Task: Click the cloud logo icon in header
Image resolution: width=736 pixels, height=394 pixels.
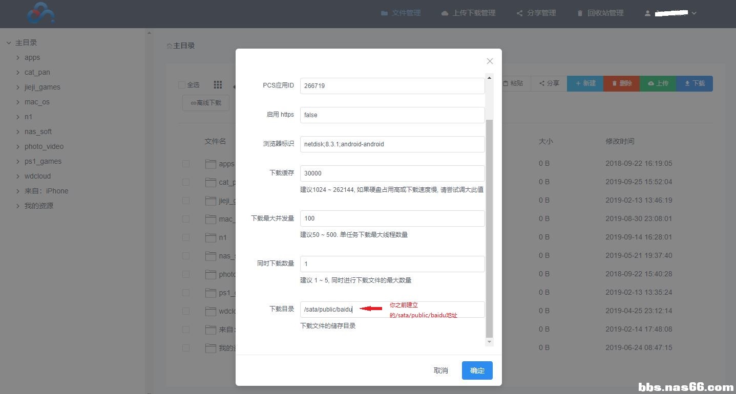Action: click(41, 13)
